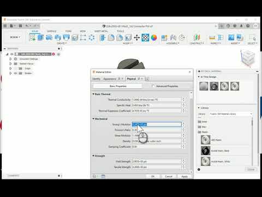Viewport: 262px width, 197px height.
Task: Expand the Named Views tree node
Action: [10, 63]
